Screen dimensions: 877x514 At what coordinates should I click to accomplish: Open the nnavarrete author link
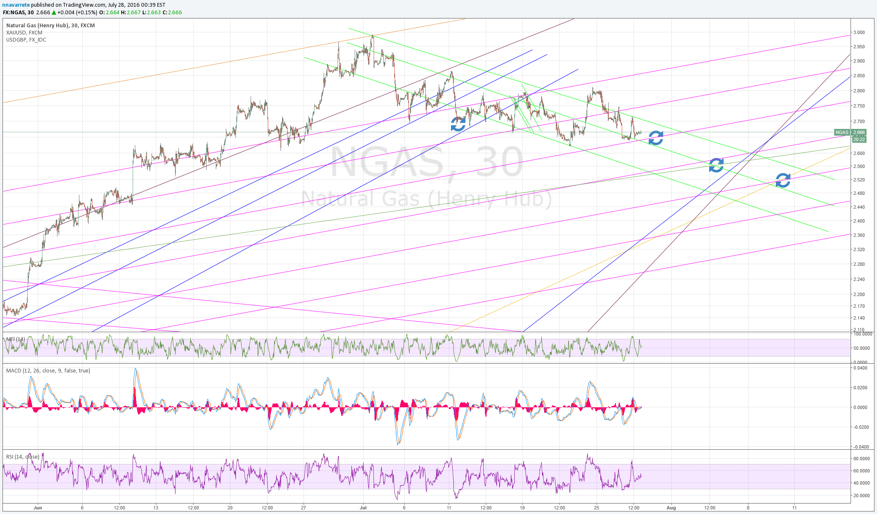(16, 5)
